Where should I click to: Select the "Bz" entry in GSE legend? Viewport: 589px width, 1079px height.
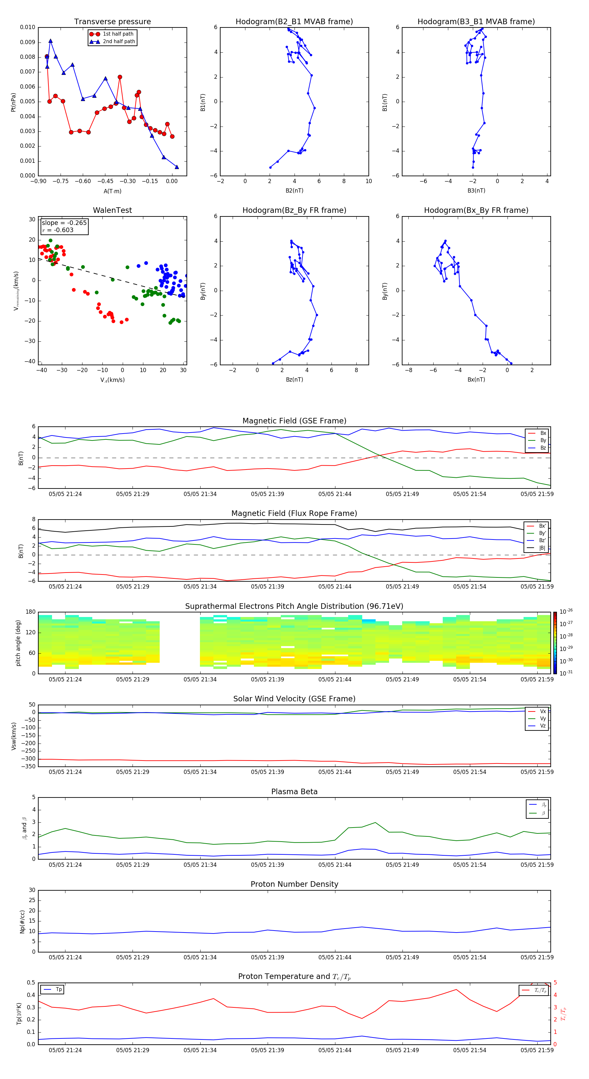[x=537, y=448]
